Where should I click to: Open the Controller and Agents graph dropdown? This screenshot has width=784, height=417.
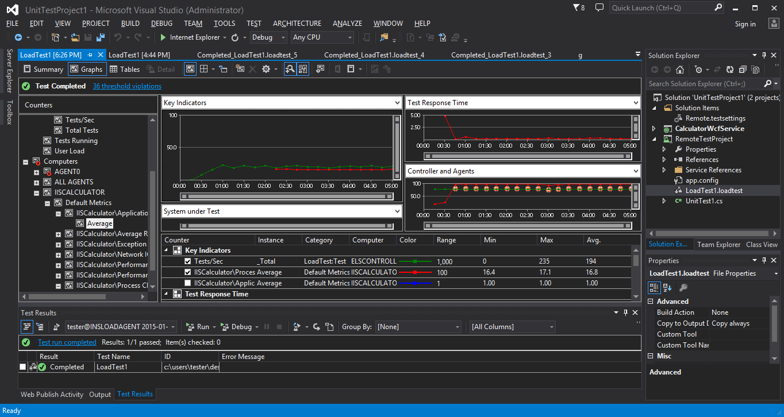click(635, 171)
